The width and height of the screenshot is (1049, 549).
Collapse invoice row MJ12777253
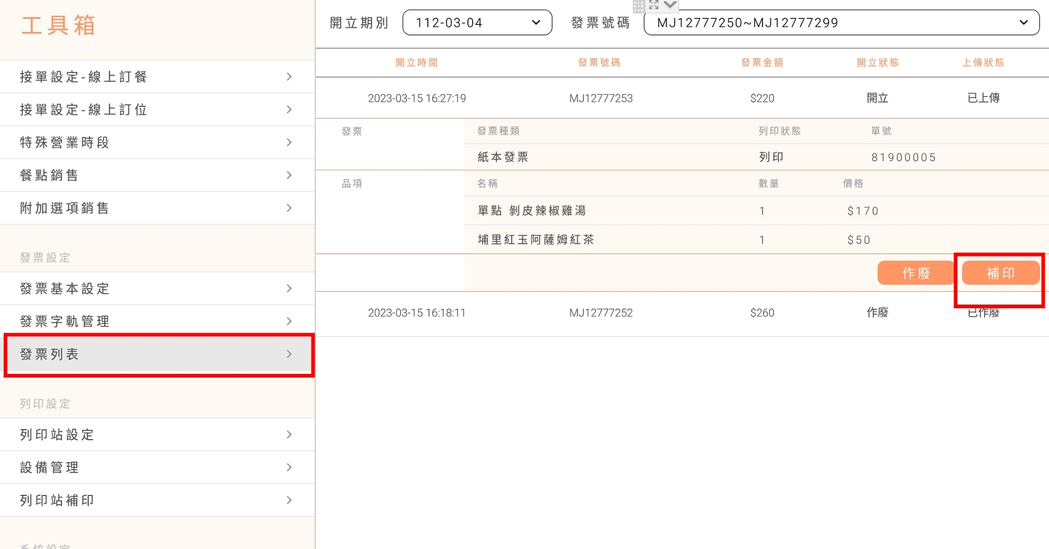click(x=601, y=98)
